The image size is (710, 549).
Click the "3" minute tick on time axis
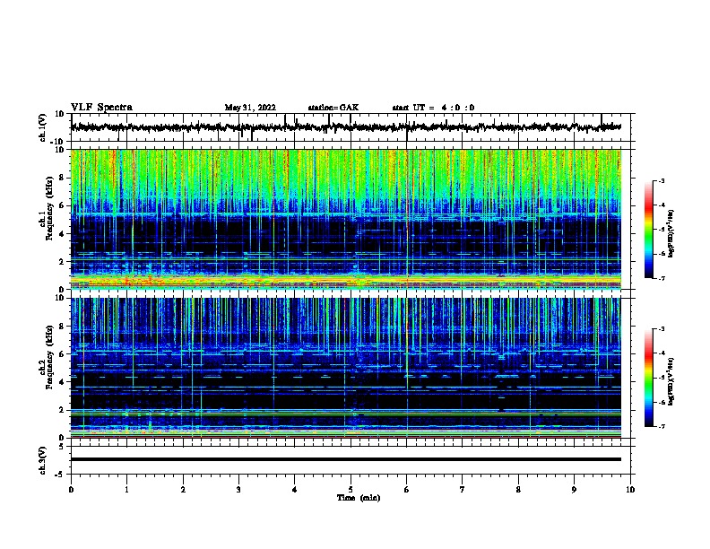coord(238,490)
